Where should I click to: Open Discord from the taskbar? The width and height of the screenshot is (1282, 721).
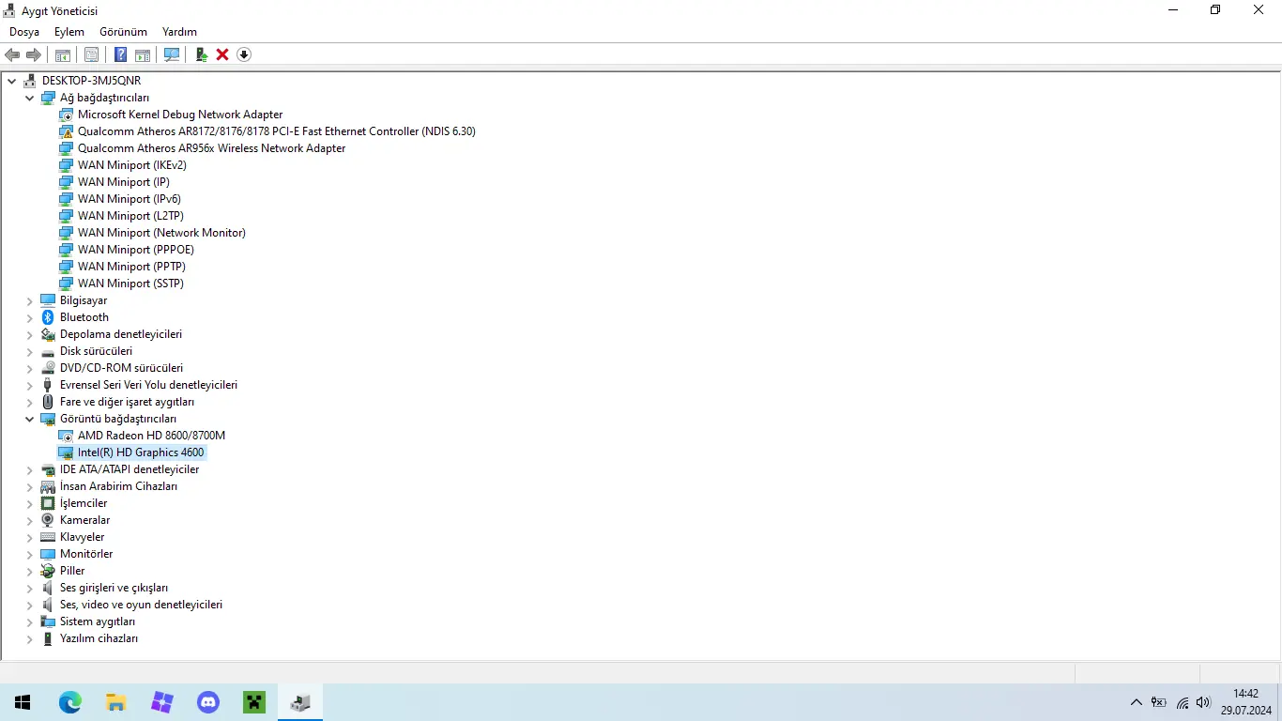[207, 702]
